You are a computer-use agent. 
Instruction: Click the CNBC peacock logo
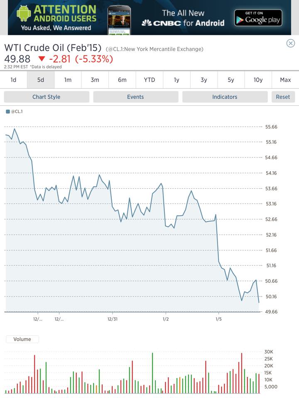point(147,23)
